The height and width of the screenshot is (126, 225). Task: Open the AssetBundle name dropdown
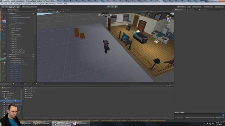point(199,118)
